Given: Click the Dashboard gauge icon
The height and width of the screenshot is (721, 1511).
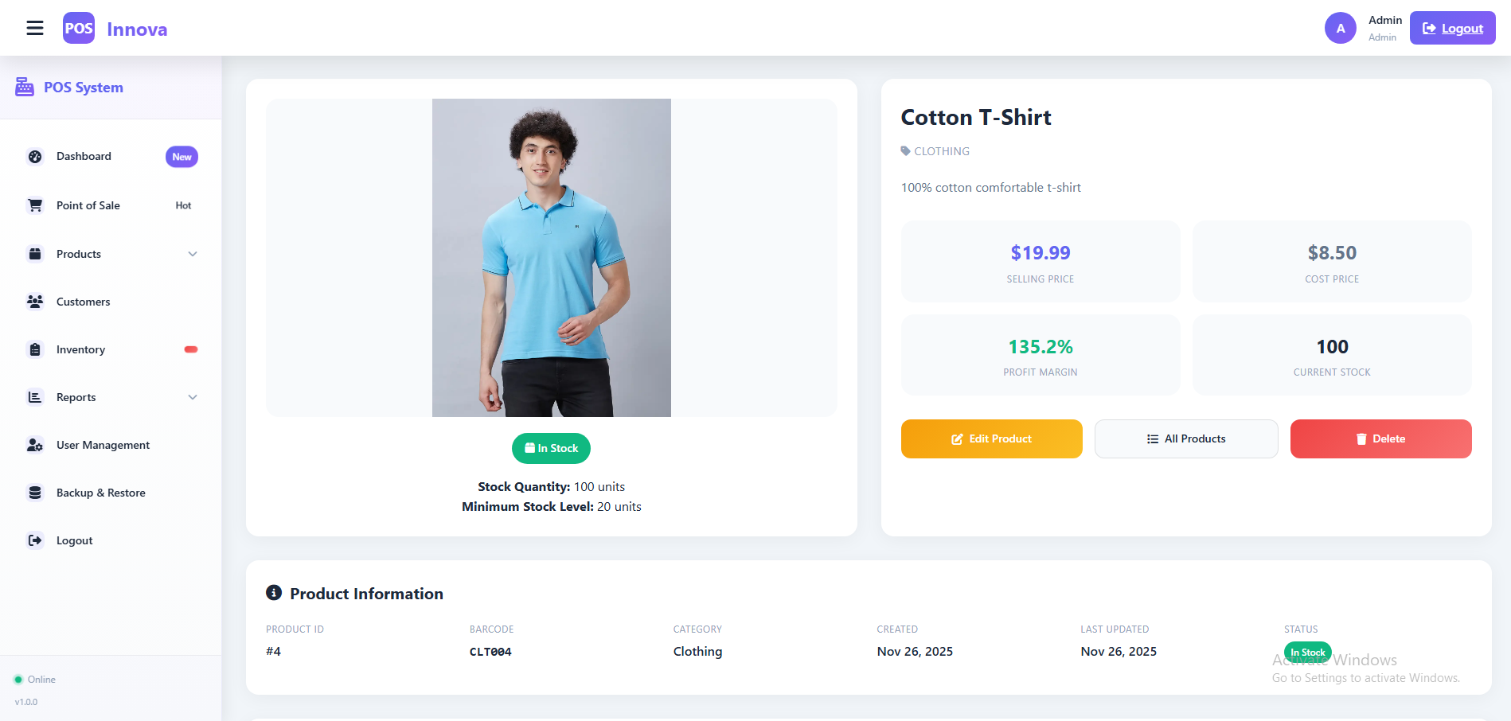Looking at the screenshot, I should coord(35,157).
